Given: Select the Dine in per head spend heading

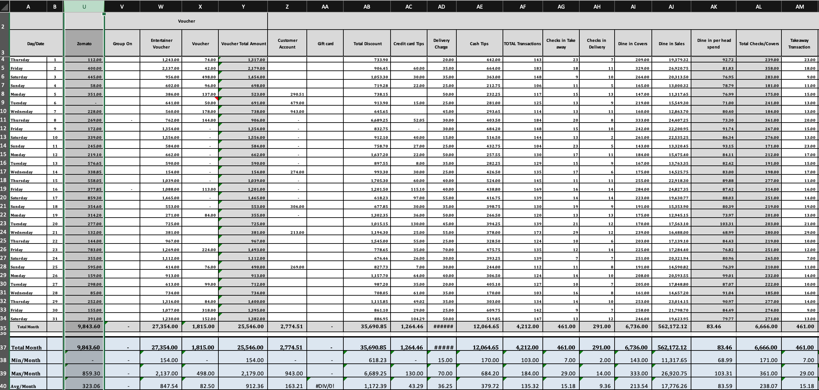Looking at the screenshot, I should 714,44.
